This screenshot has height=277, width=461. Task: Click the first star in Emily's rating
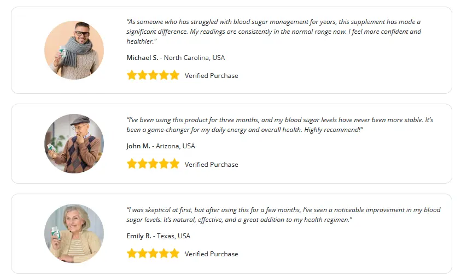point(132,254)
